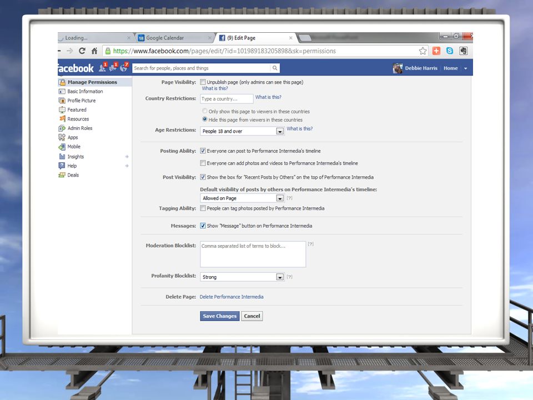Image resolution: width=533 pixels, height=400 pixels.
Task: Click the Cancel button
Action: (252, 316)
